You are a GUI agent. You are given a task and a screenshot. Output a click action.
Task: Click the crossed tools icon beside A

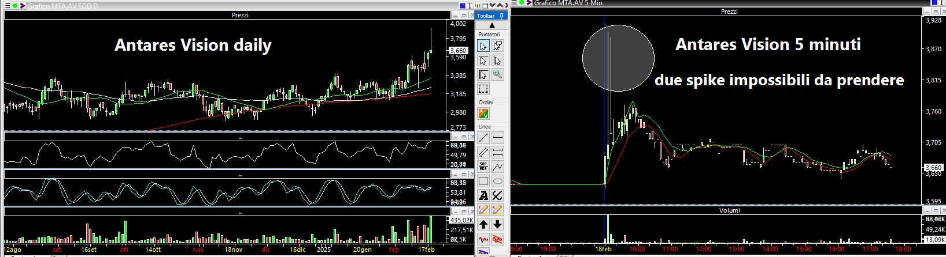497,195
